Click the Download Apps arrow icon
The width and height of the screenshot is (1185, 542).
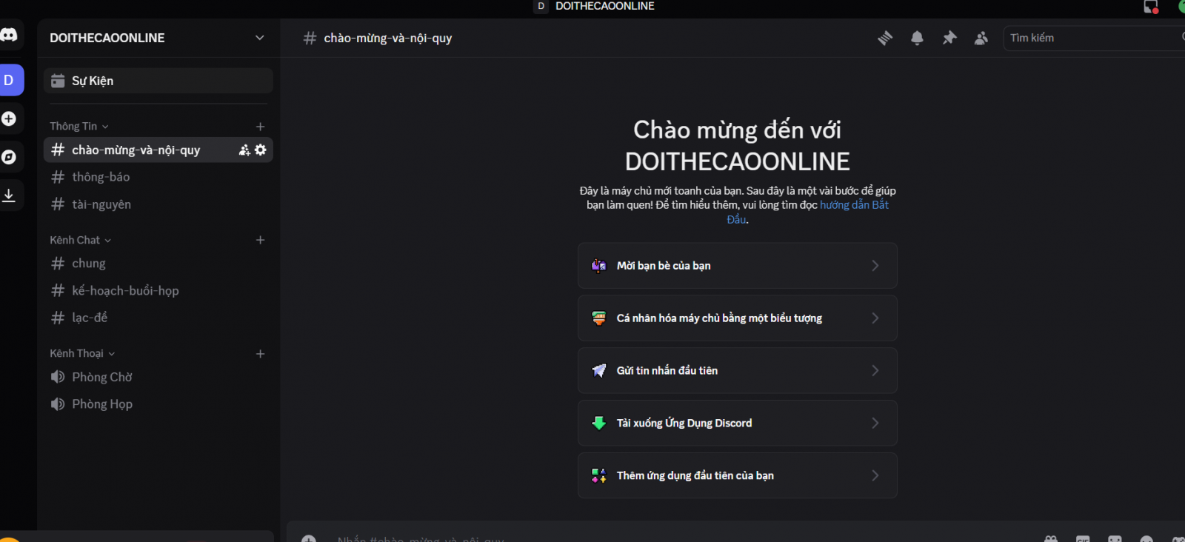[x=9, y=195]
